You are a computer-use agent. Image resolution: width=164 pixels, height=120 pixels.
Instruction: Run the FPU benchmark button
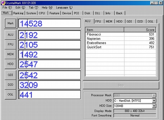[10, 44]
